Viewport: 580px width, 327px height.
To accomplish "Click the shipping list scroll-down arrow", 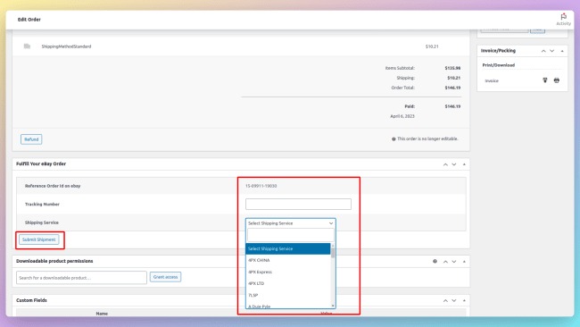I will click(x=333, y=306).
